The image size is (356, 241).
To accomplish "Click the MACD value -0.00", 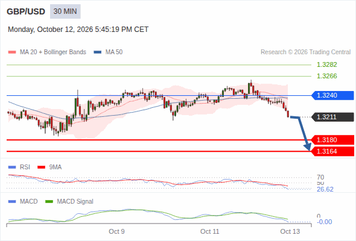I will pyautogui.click(x=325, y=222).
